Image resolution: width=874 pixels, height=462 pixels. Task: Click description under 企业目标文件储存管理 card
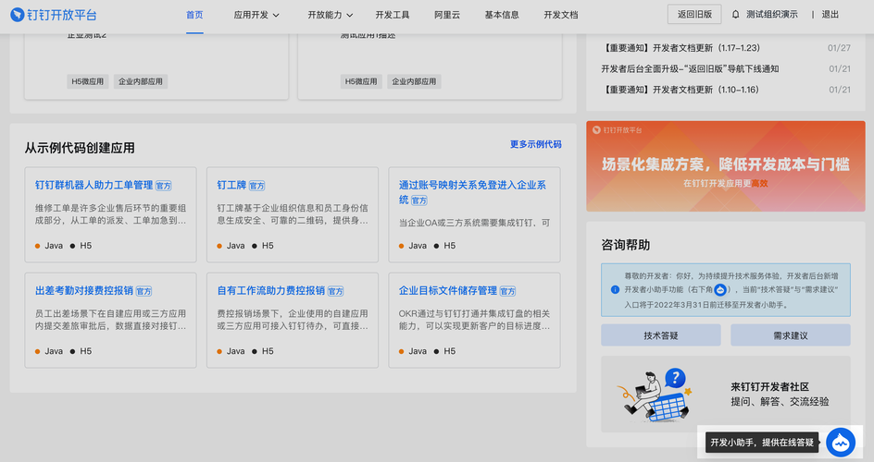point(474,320)
